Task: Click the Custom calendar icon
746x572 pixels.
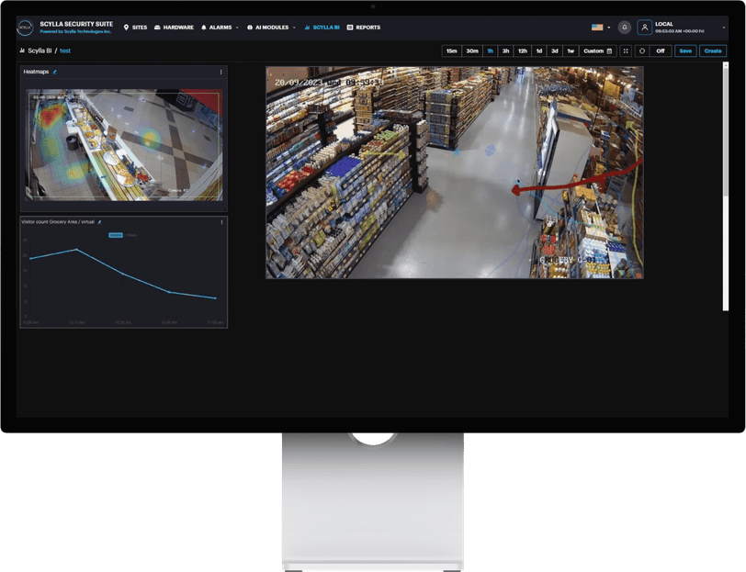Action: [609, 50]
